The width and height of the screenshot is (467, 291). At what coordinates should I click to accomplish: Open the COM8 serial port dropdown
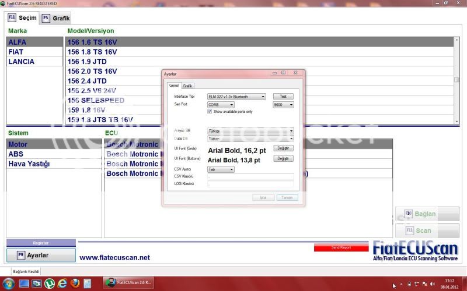click(221, 105)
